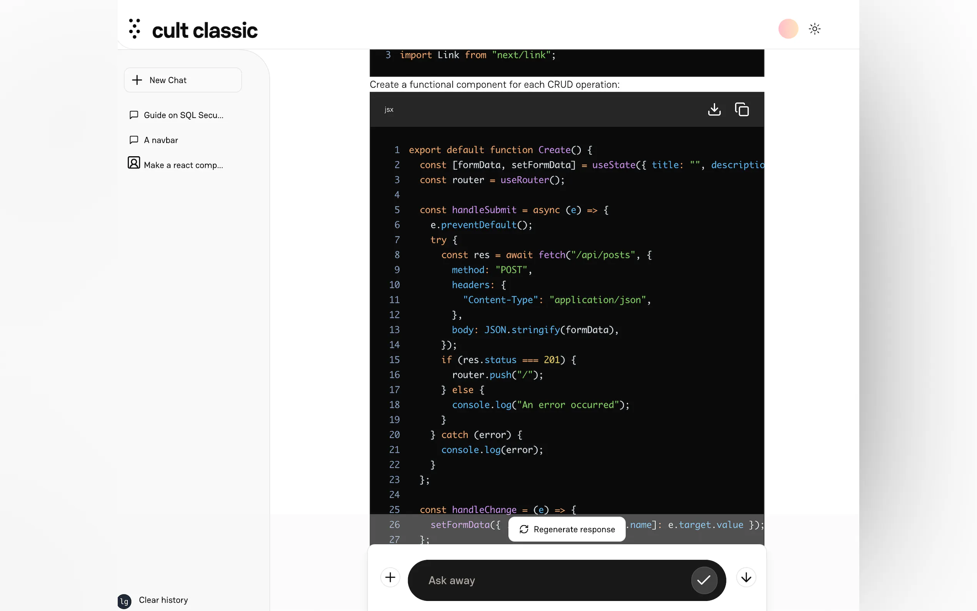Copy the jsx code block

point(742,109)
